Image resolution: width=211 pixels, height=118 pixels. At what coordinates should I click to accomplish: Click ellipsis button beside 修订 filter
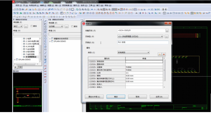tap(26, 26)
